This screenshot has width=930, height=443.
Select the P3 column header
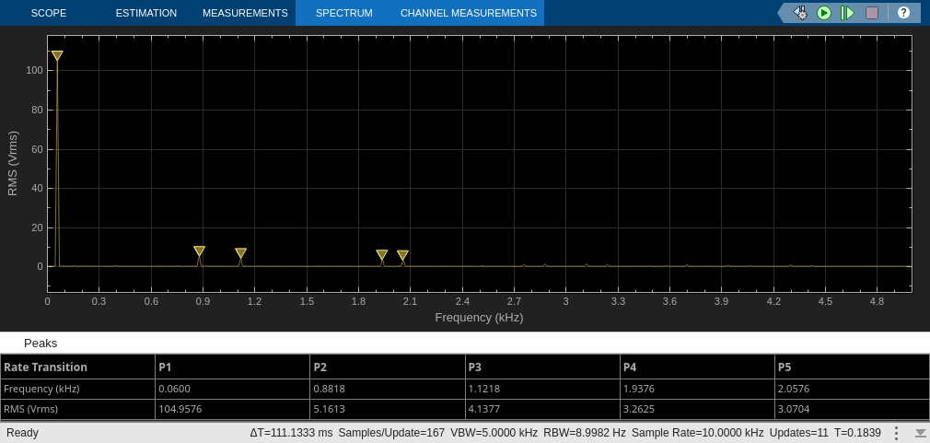(x=542, y=367)
